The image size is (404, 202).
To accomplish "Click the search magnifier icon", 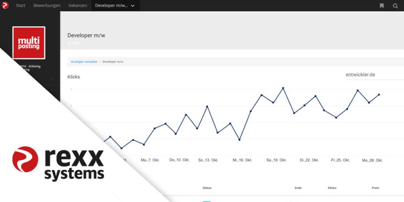I will click(395, 6).
